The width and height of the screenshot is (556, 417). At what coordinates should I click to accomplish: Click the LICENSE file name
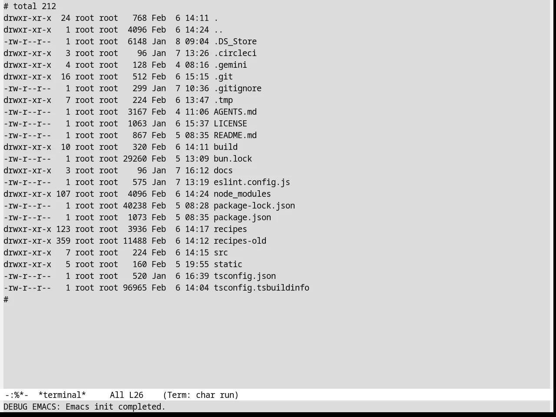[230, 124]
